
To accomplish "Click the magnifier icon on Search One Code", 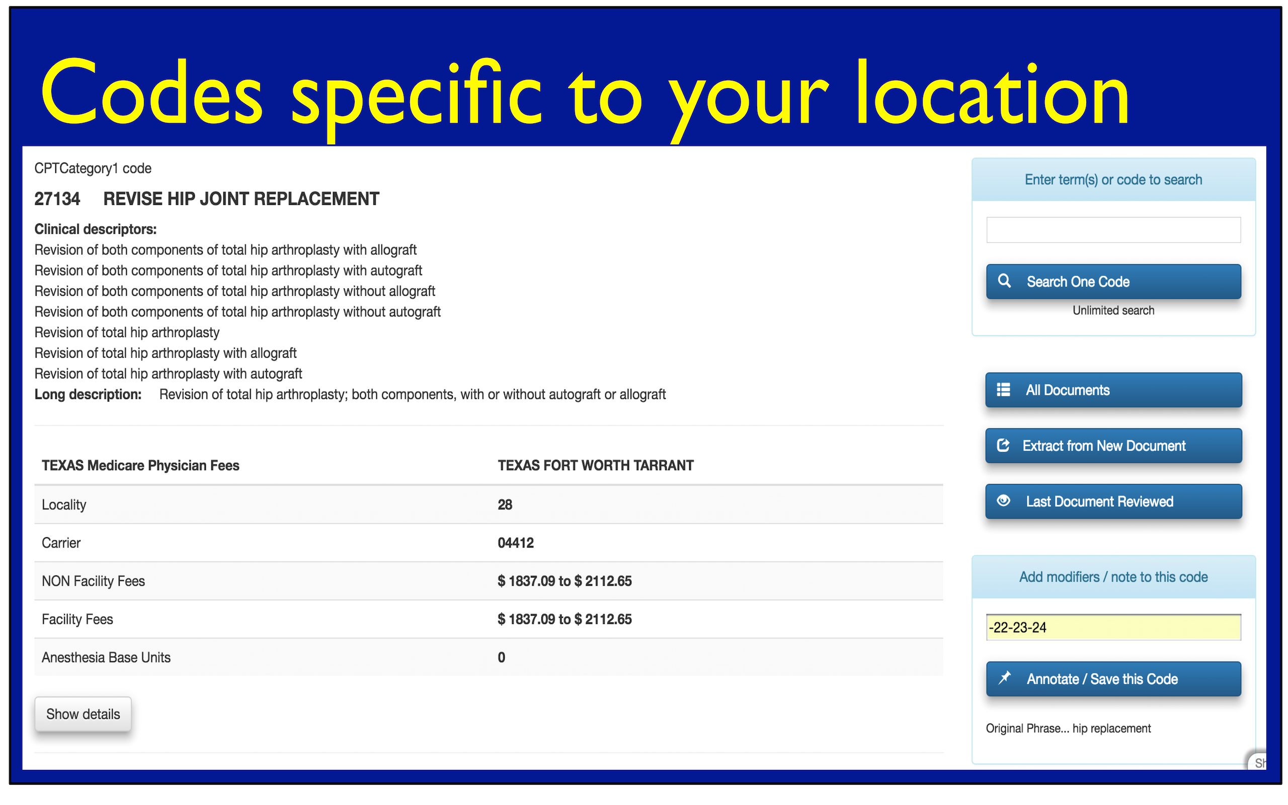I will coord(1005,282).
